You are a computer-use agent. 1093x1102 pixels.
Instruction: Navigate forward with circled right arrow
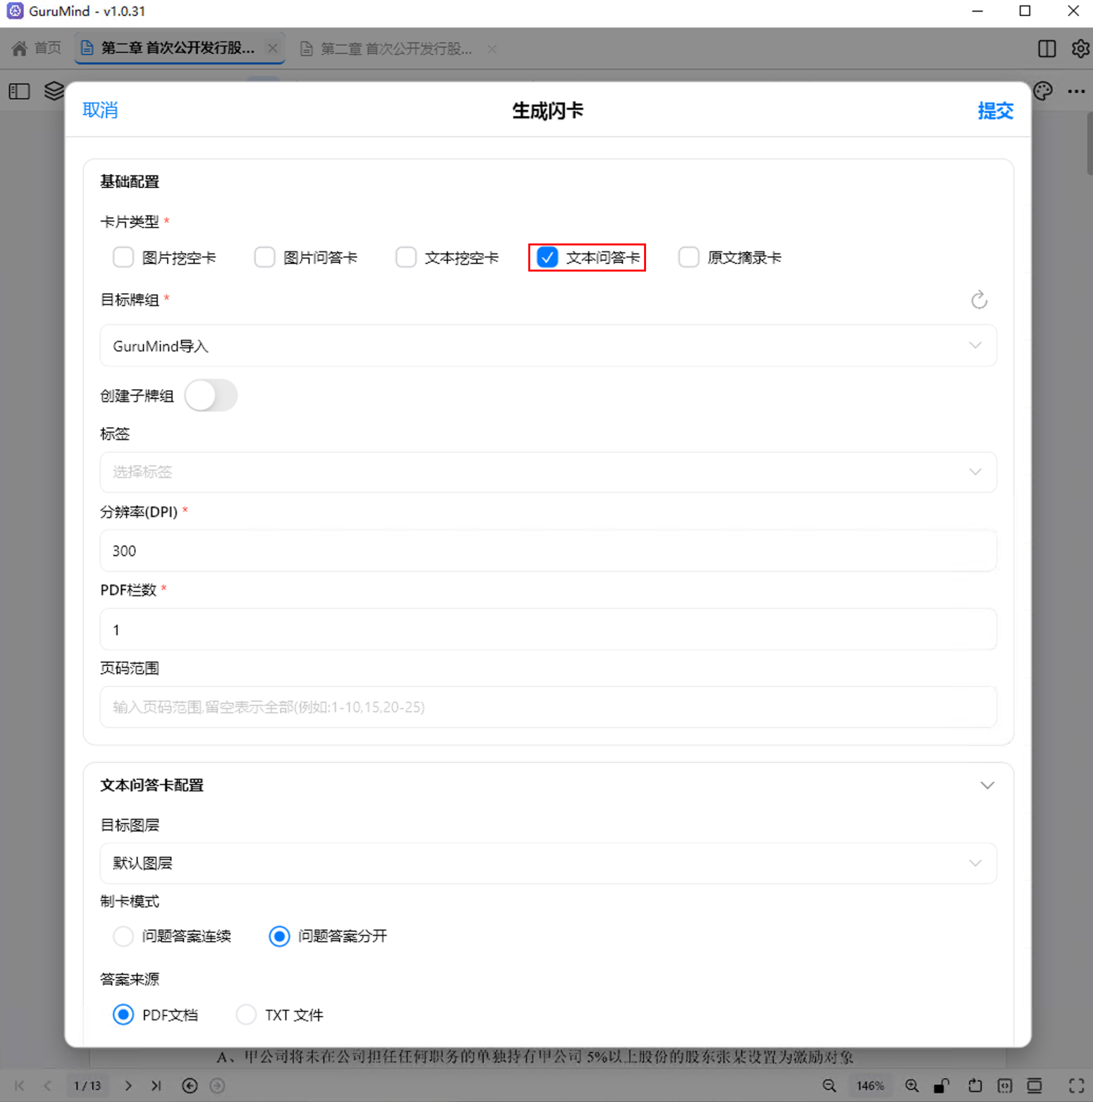[x=217, y=1085]
